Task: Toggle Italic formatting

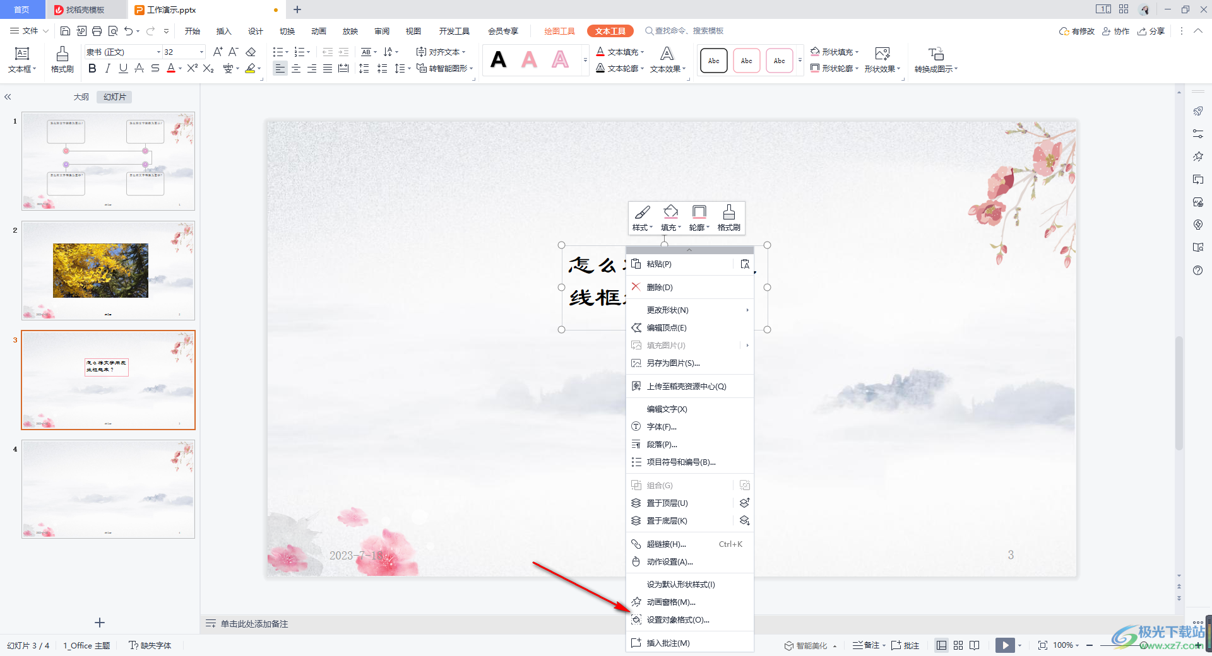Action: [x=108, y=68]
